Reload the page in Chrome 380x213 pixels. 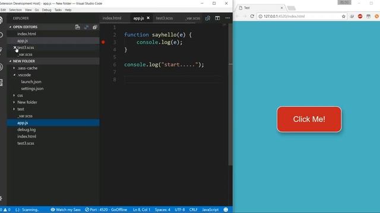point(252,16)
